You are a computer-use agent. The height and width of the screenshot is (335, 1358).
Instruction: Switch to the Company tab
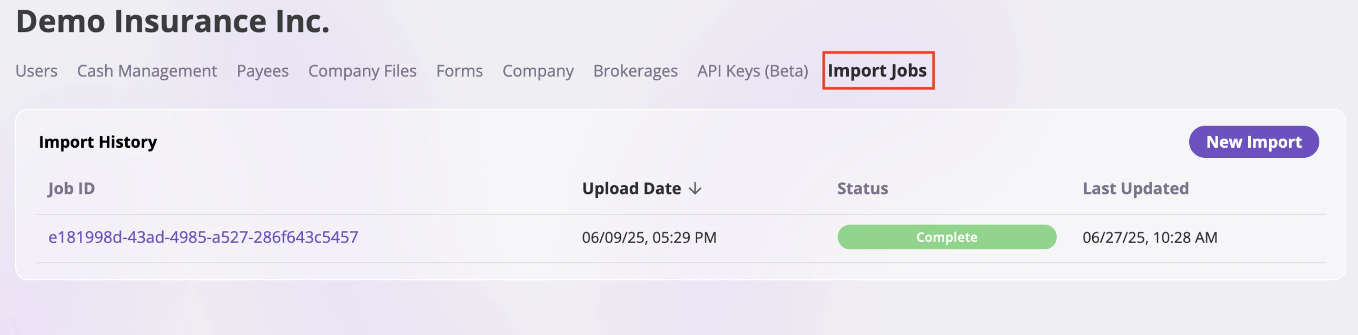(538, 71)
